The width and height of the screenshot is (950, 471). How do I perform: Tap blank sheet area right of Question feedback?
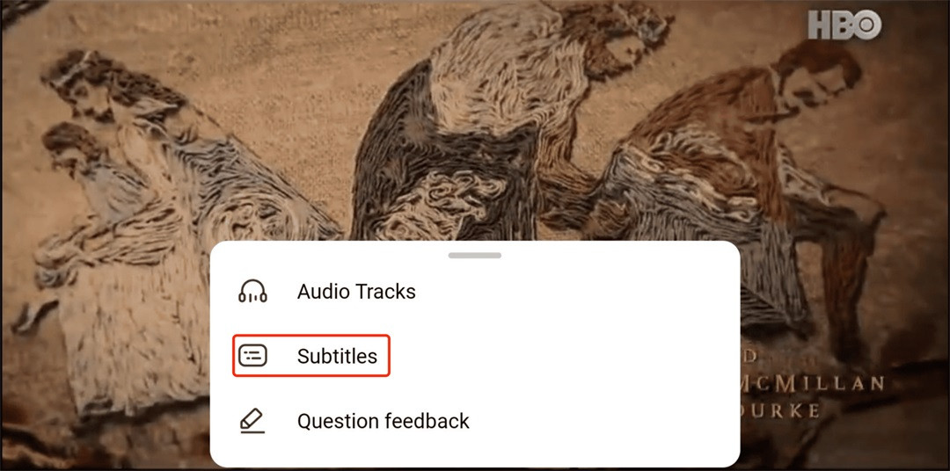pyautogui.click(x=606, y=421)
